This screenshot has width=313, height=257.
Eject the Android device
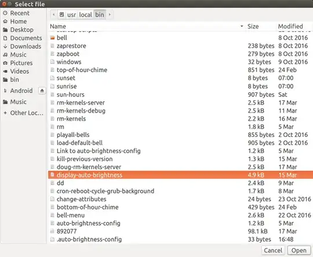tap(42, 91)
